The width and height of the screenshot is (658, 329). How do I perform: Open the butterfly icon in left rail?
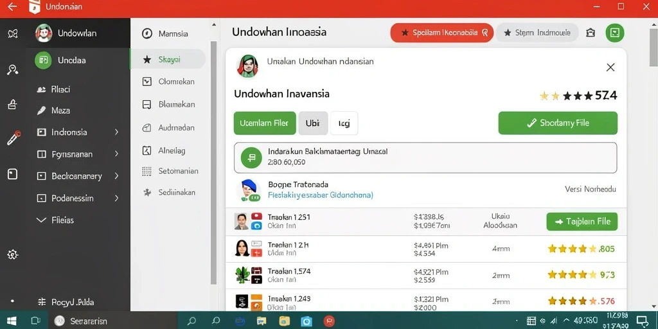click(13, 34)
